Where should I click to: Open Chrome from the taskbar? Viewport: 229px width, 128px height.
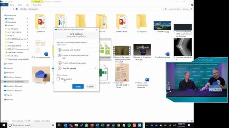click(x=118, y=125)
